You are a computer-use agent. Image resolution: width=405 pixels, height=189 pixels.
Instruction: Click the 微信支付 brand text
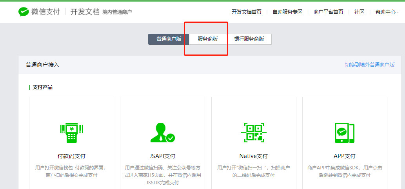(45, 12)
